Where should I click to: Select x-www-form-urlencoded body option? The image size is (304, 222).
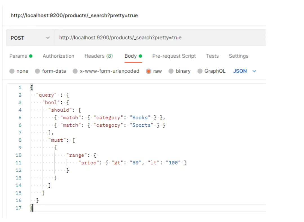coord(75,71)
